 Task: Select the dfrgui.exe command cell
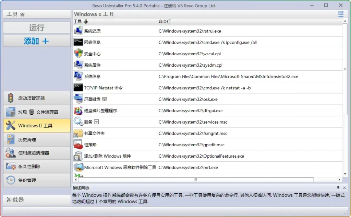click(x=250, y=111)
